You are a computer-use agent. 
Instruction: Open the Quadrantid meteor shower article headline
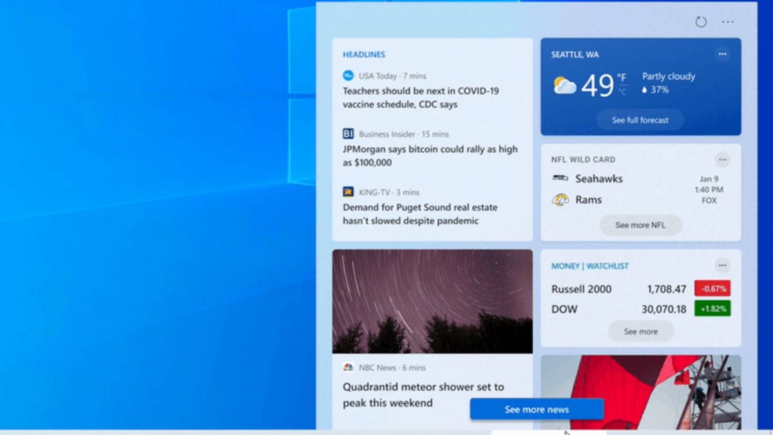coord(423,395)
